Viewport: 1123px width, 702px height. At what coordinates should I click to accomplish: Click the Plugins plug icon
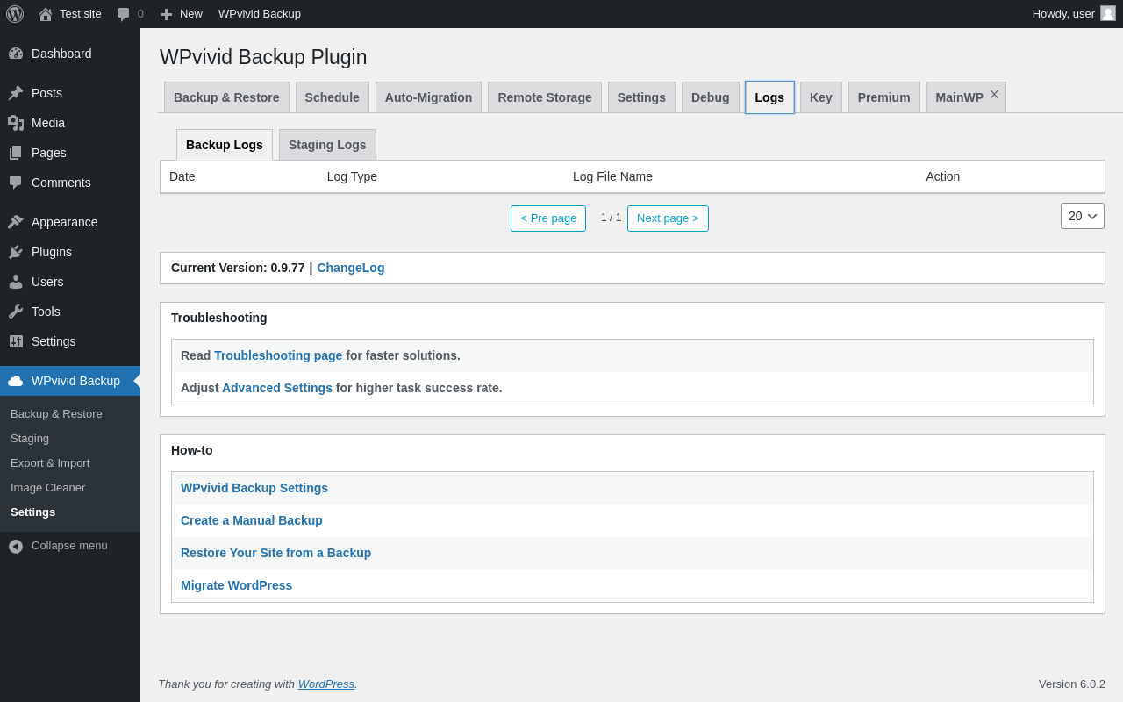click(16, 252)
